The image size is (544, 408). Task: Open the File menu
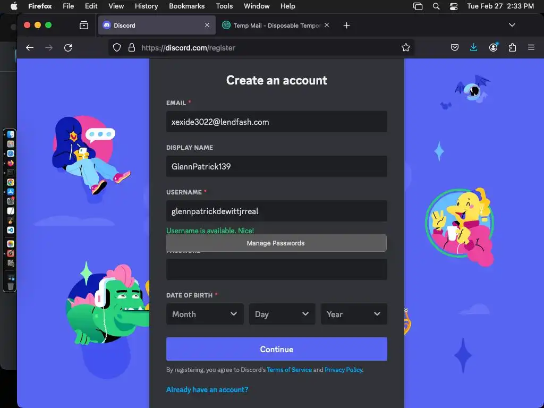69,6
